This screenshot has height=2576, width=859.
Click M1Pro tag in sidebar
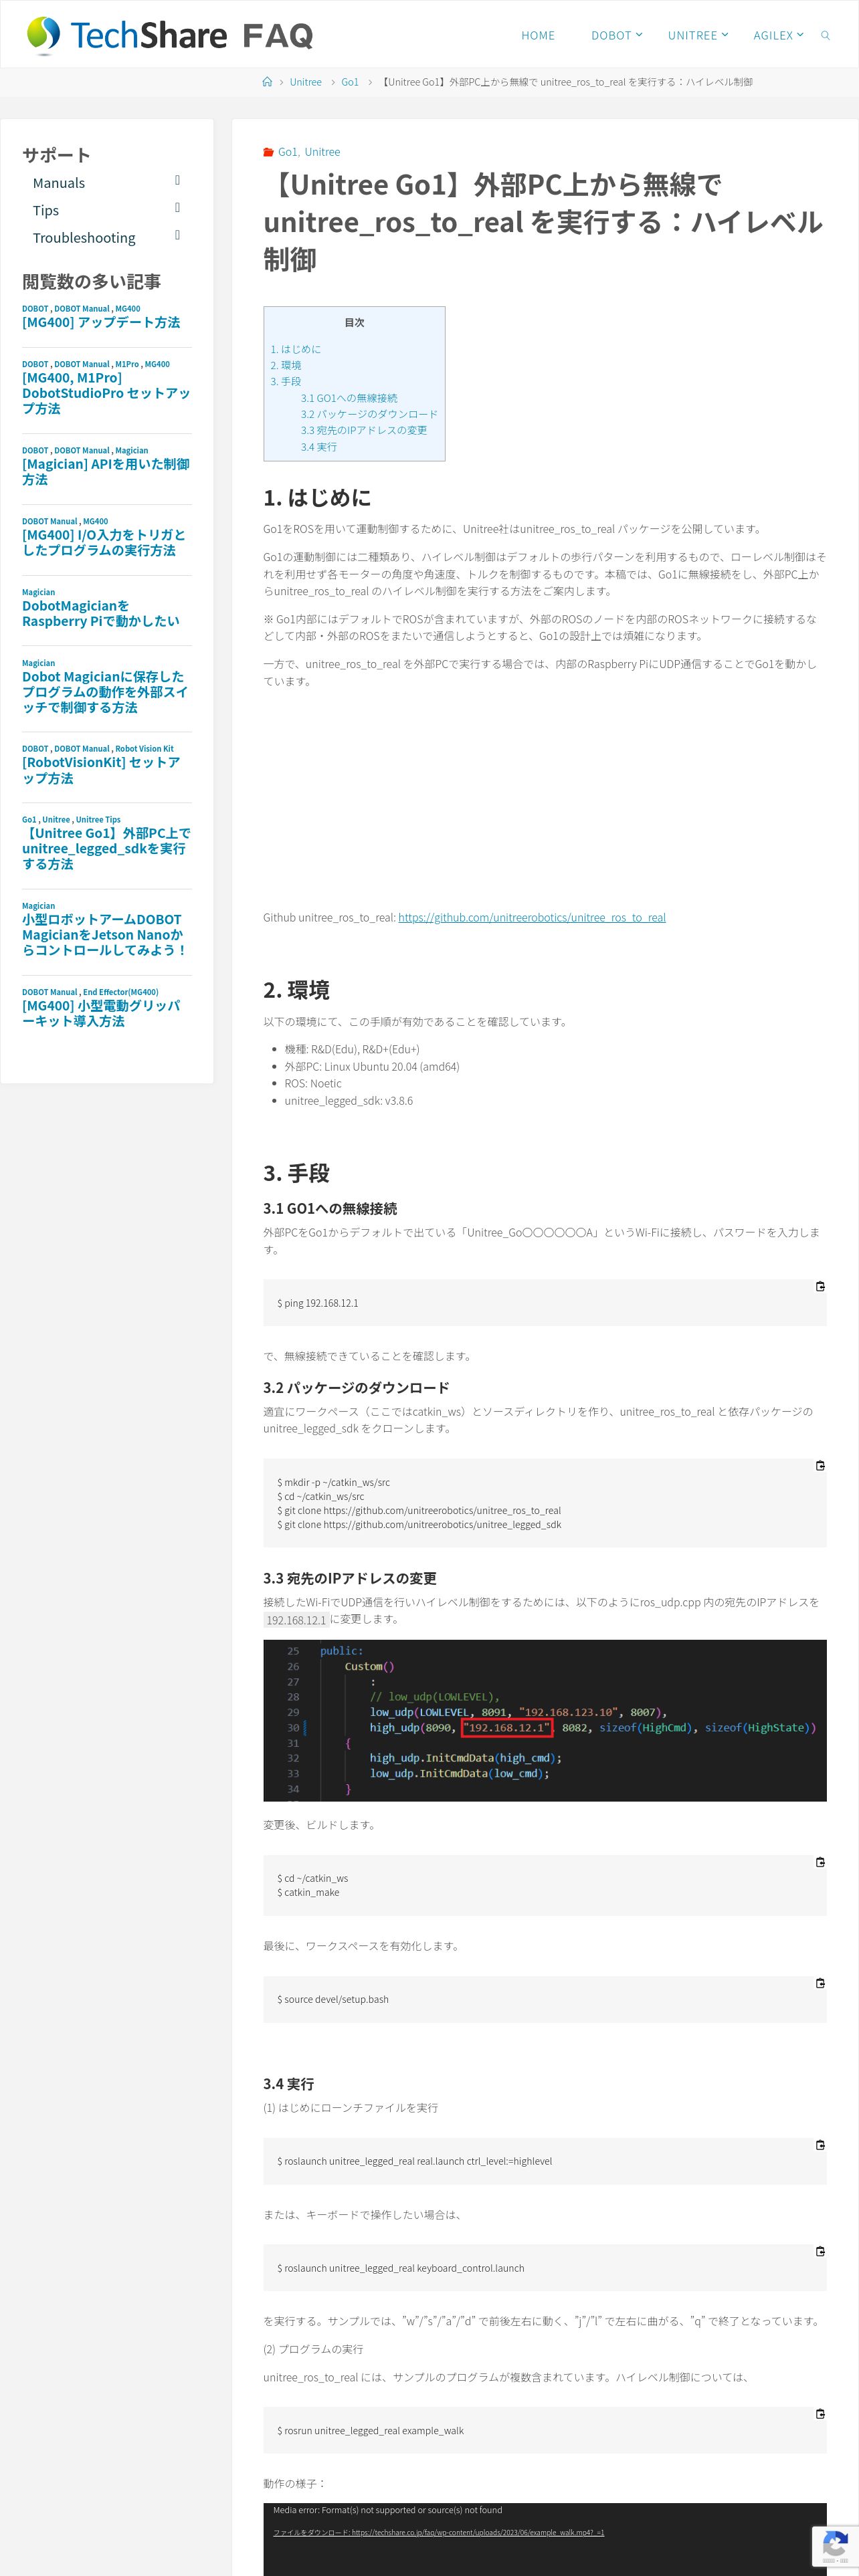pos(127,364)
